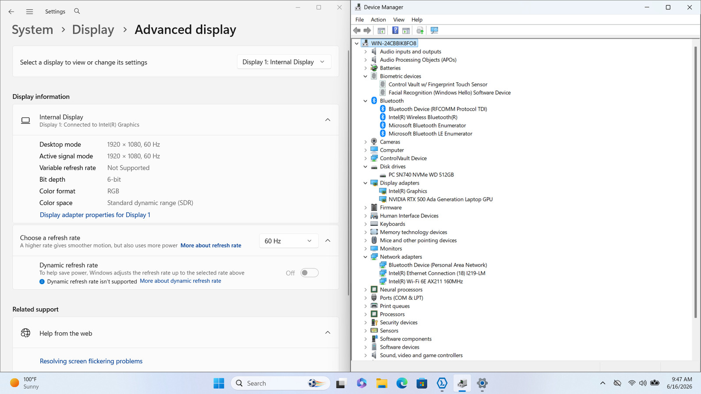The height and width of the screenshot is (394, 701).
Task: Open the Action menu in Device Manager
Action: (378, 20)
